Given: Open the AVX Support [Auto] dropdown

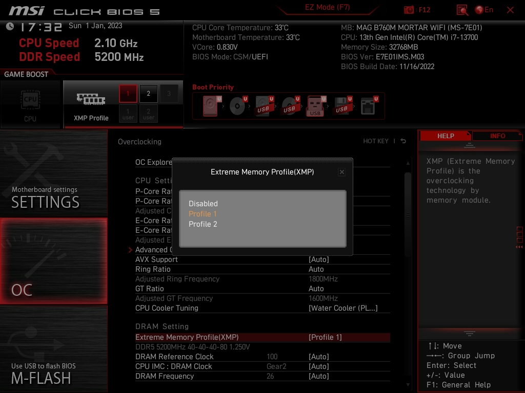Looking at the screenshot, I should pos(319,259).
